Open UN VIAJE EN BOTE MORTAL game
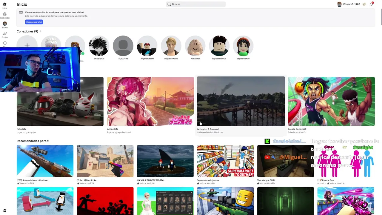Image resolution: width=382 pixels, height=215 pixels. pyautogui.click(x=165, y=165)
